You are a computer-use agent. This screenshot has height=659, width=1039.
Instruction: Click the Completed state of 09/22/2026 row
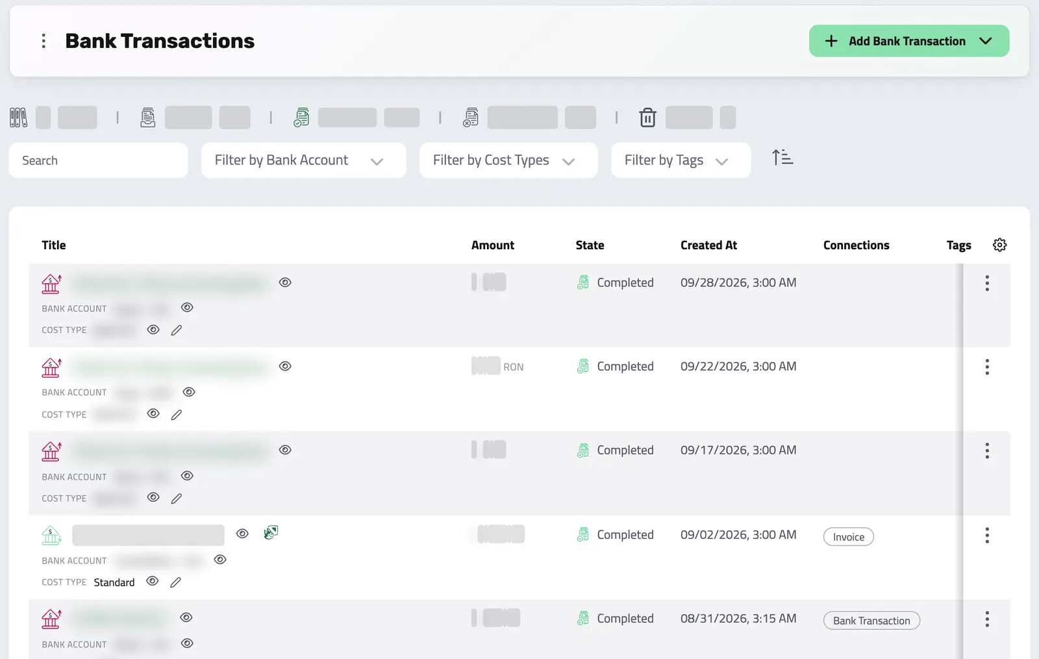pos(616,366)
